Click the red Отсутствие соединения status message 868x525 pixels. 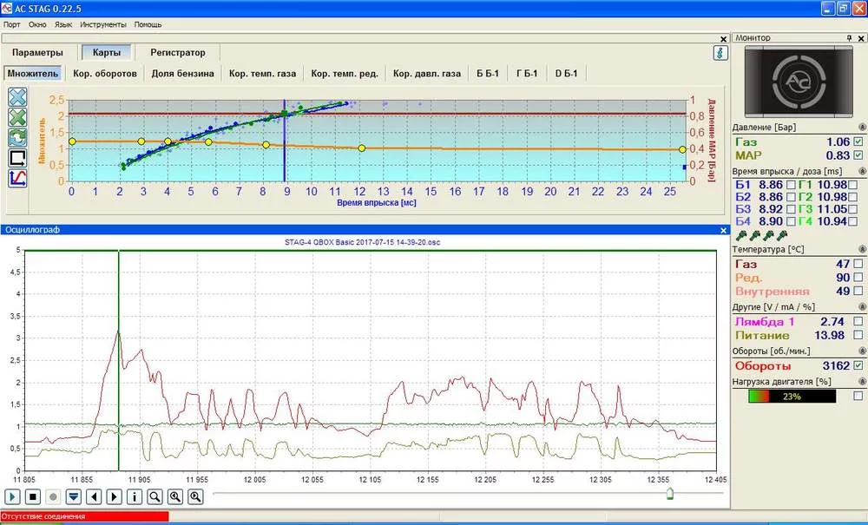click(84, 516)
